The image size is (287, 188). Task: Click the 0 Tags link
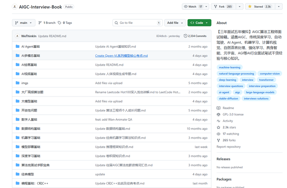coord(65,23)
